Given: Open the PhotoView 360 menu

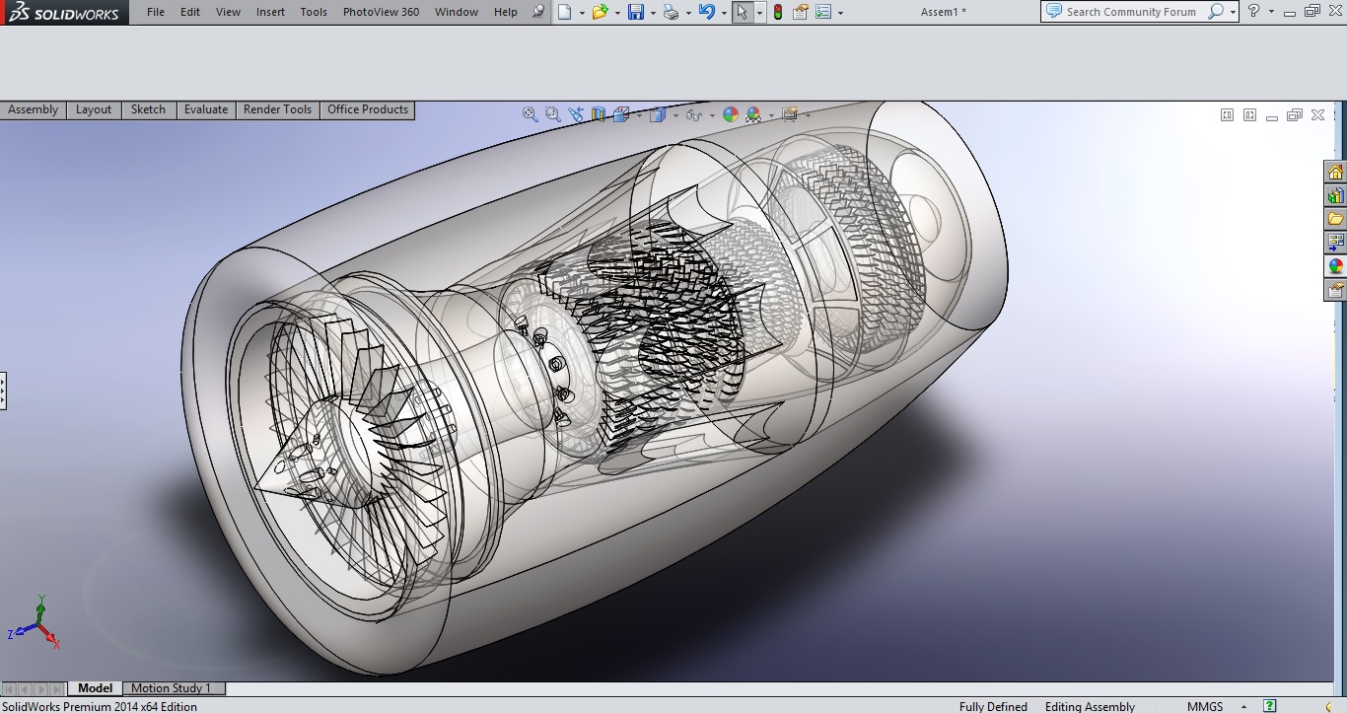Looking at the screenshot, I should pyautogui.click(x=381, y=12).
